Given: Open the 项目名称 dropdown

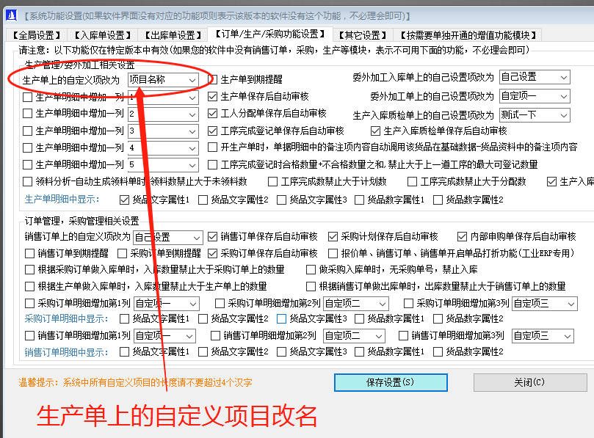Looking at the screenshot, I should [192, 79].
